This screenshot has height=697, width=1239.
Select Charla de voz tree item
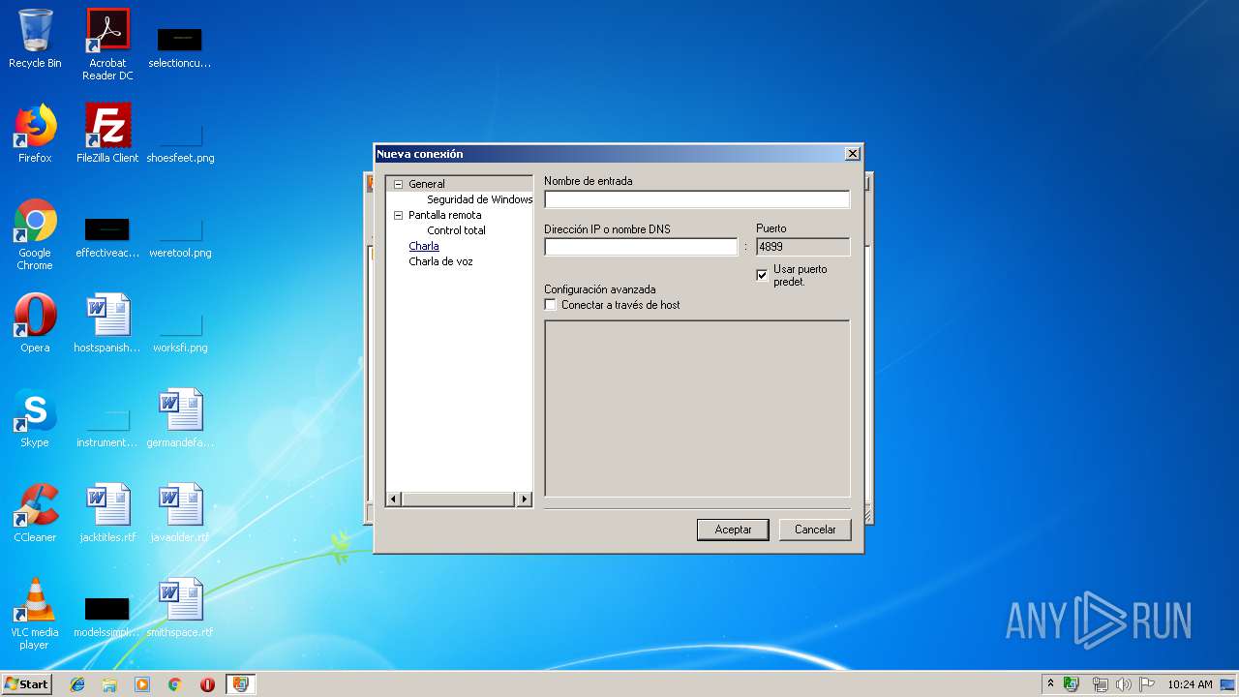[x=440, y=261]
